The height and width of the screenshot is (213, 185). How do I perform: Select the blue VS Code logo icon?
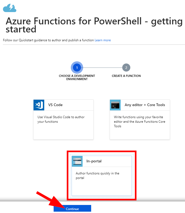39,105
